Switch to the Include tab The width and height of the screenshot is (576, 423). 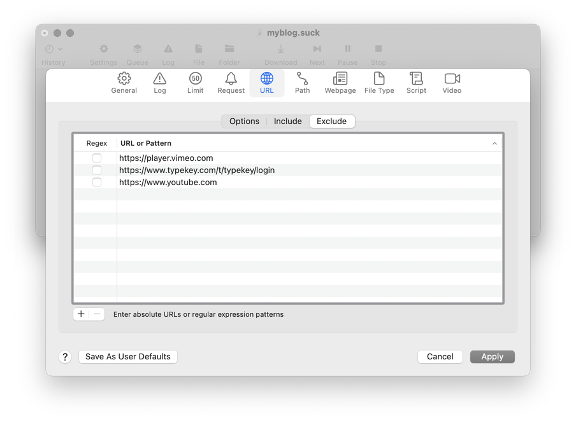[288, 121]
